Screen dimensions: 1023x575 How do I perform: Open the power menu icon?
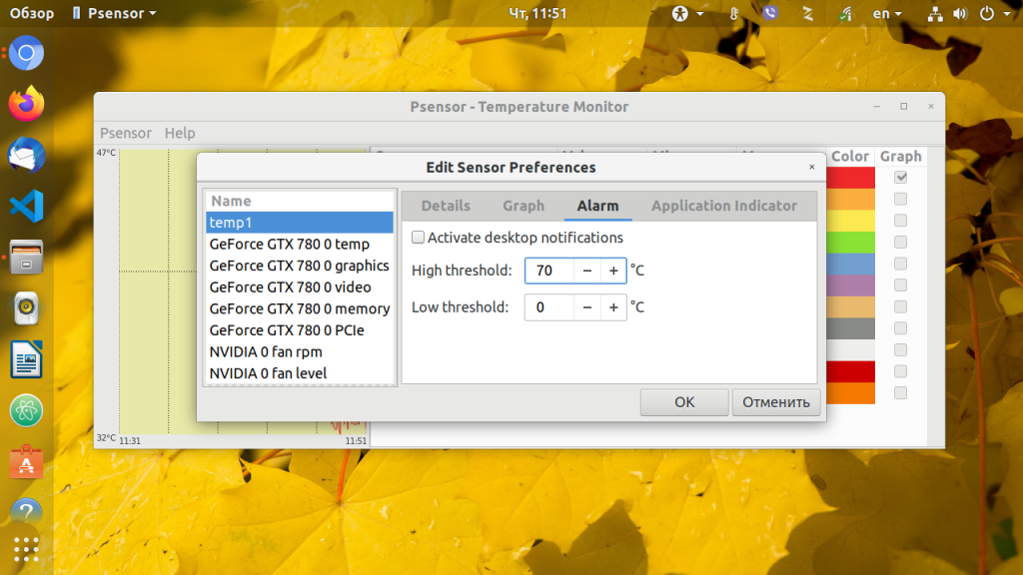click(987, 14)
